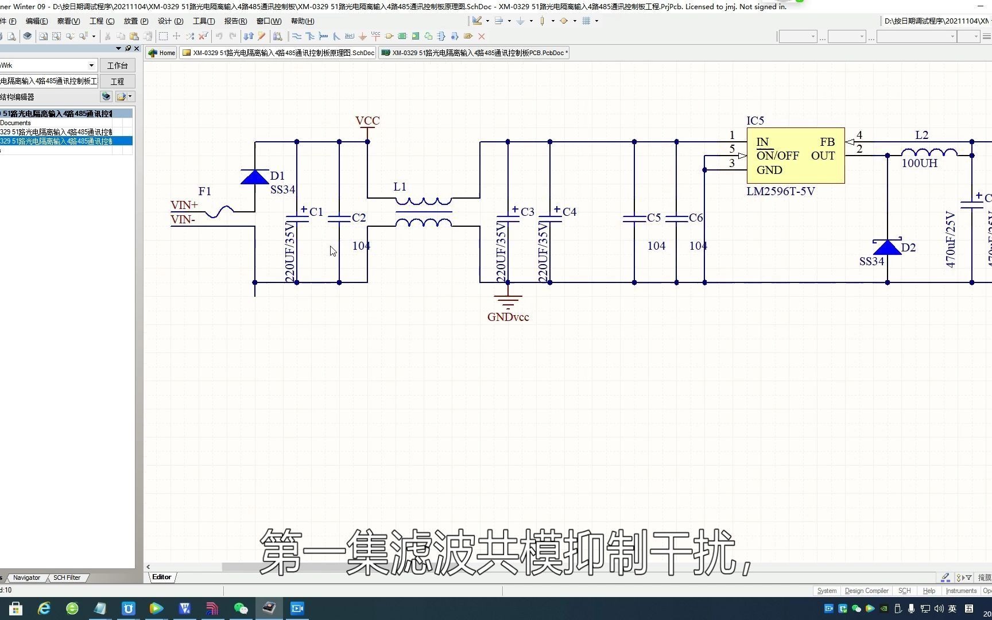Place a GND power port
This screenshot has width=992, height=620.
pos(362,36)
